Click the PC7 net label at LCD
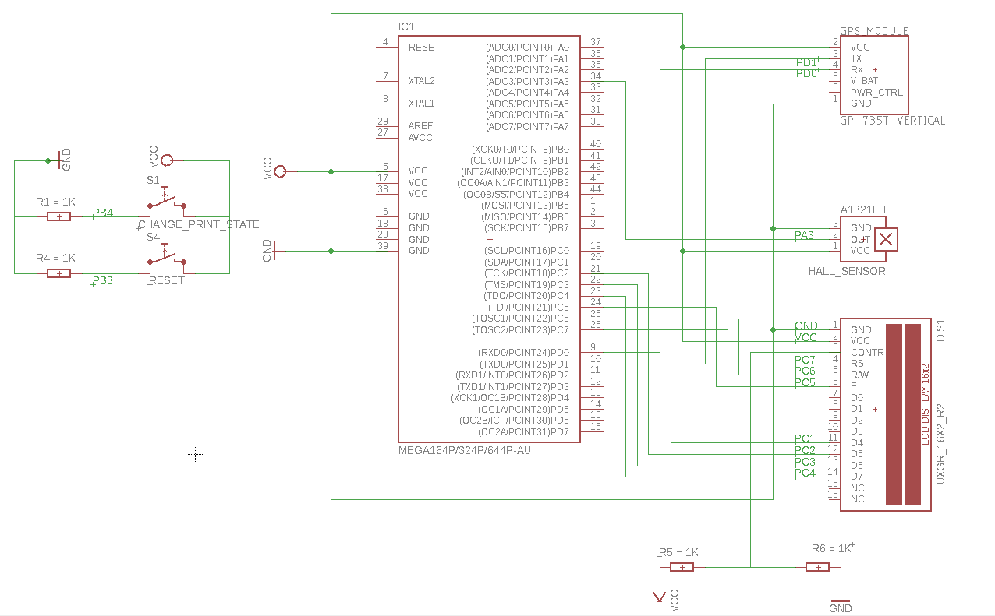 [x=805, y=360]
